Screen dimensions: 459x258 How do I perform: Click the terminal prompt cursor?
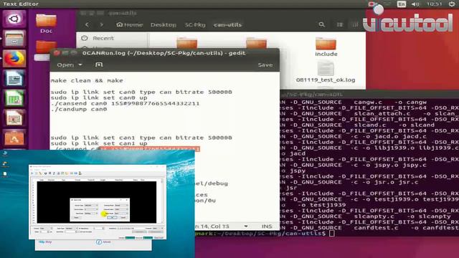click(331, 233)
